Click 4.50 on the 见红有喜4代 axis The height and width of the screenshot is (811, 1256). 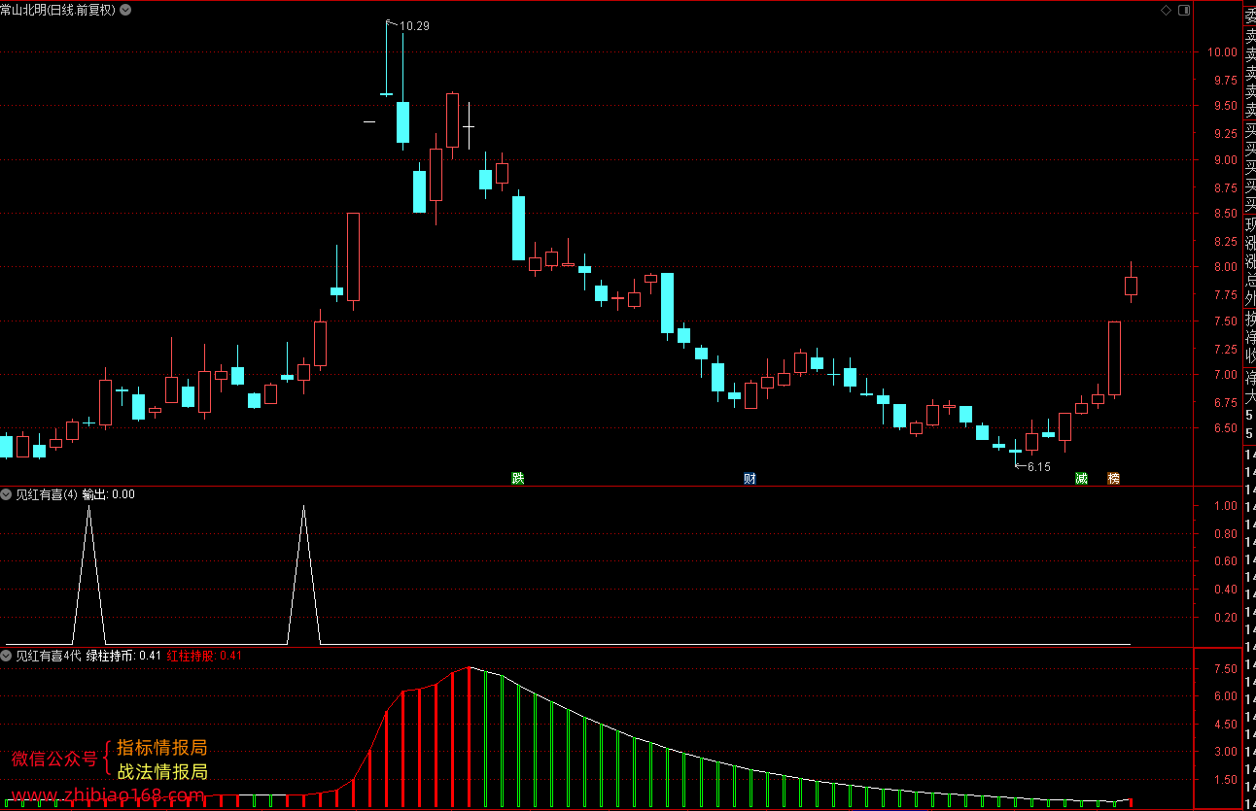pyautogui.click(x=1225, y=725)
